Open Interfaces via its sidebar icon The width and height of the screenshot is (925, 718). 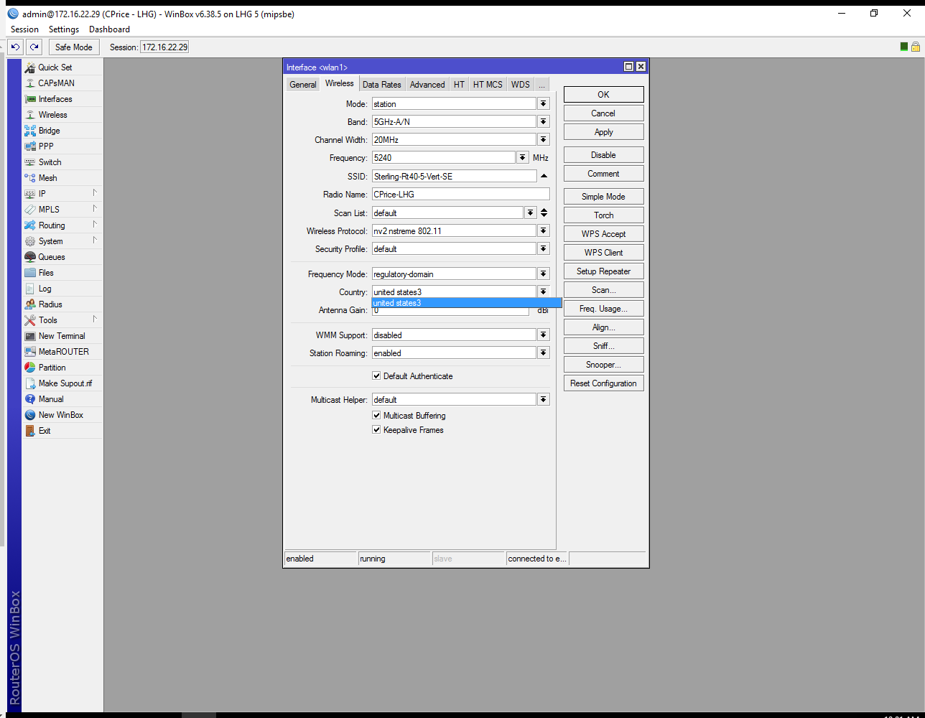(x=30, y=99)
